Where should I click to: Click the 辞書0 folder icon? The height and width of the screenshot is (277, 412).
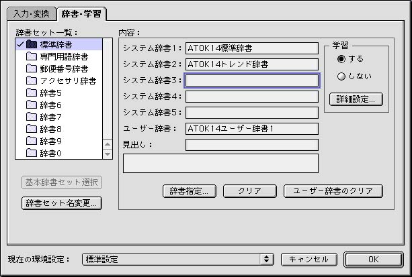(32, 153)
